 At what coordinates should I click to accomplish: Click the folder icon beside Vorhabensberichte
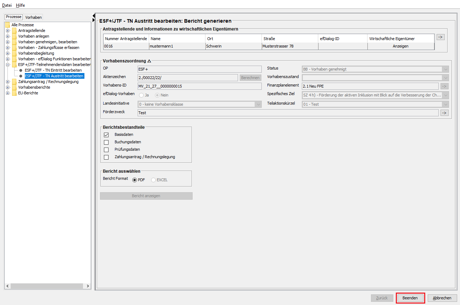tap(14, 87)
